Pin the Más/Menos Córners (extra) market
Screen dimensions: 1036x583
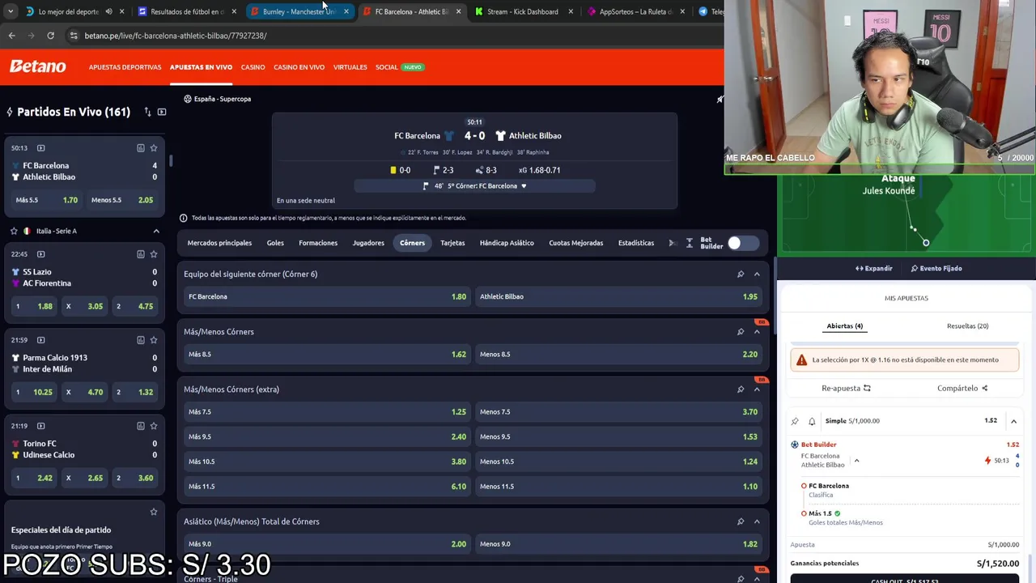pyautogui.click(x=741, y=389)
